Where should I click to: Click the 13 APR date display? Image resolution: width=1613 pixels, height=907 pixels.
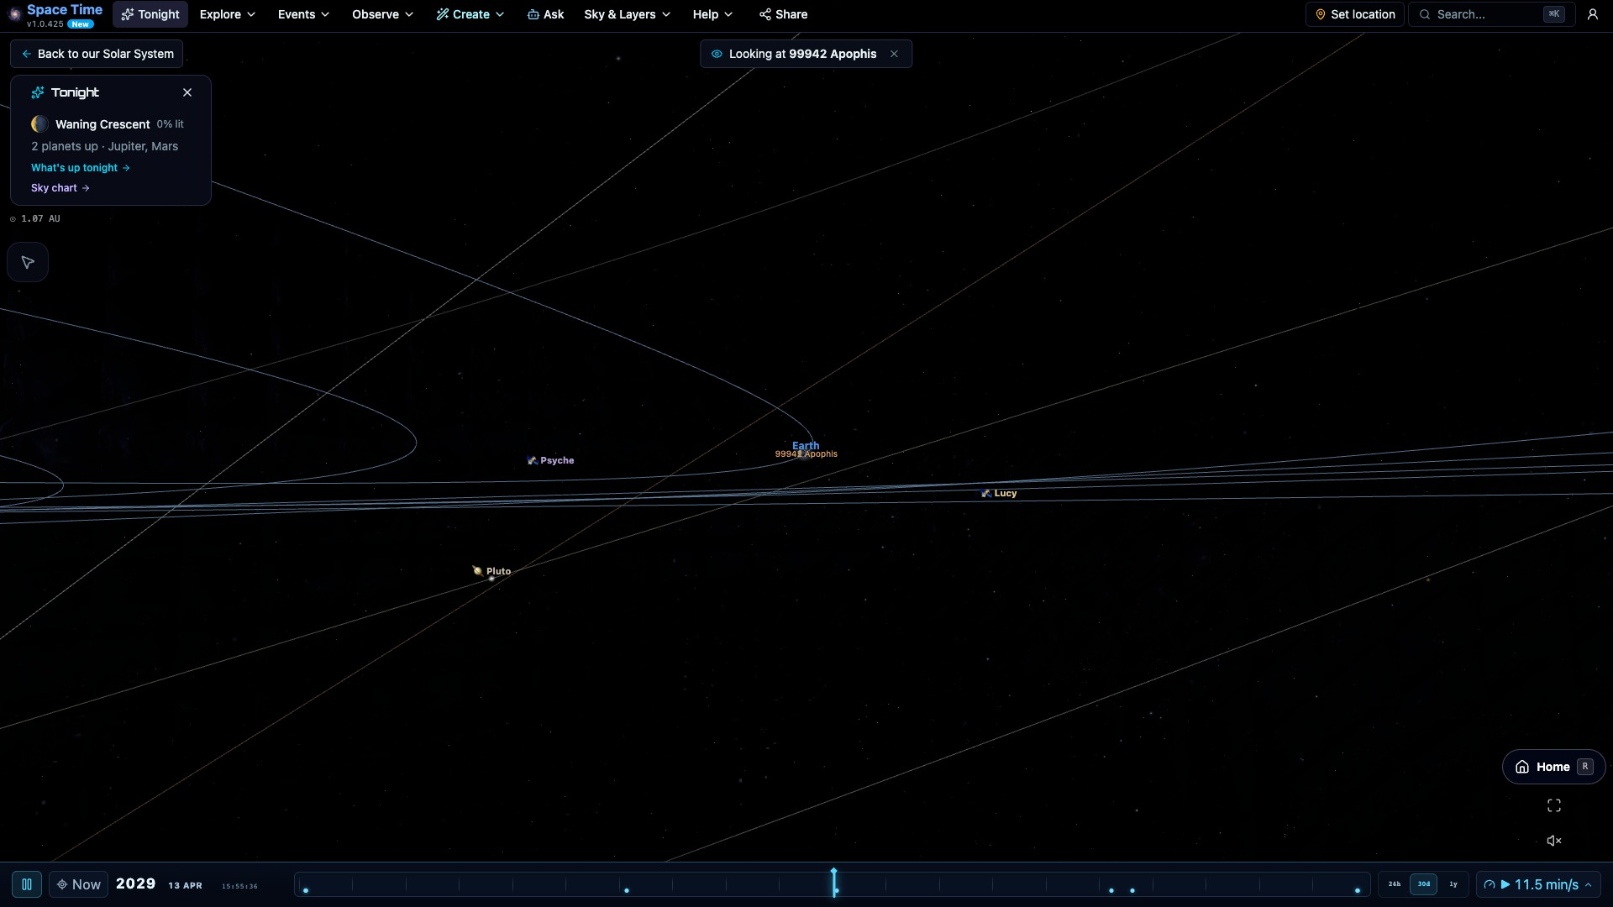185,885
